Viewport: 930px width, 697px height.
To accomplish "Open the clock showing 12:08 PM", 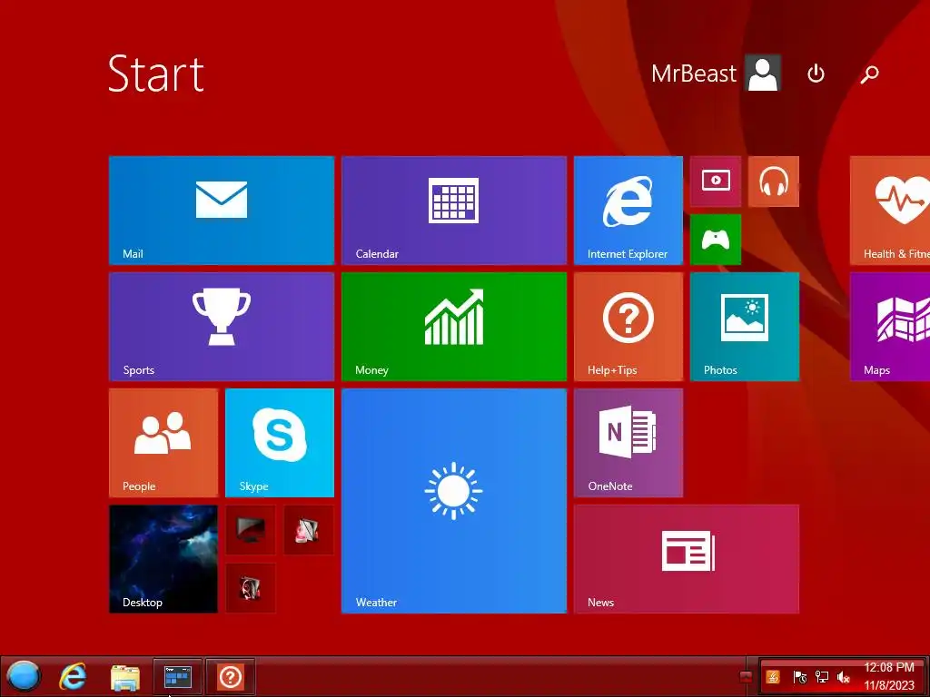I will point(889,676).
